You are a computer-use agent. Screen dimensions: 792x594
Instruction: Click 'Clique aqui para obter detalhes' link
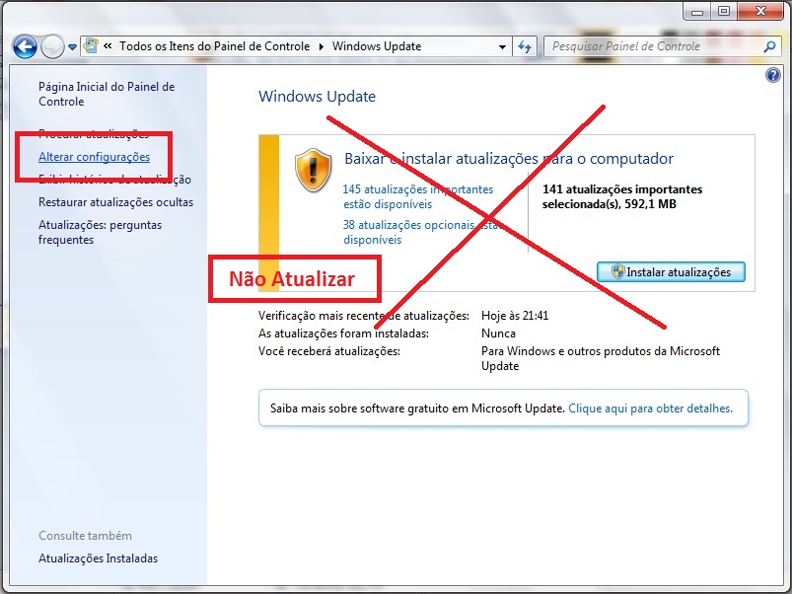pyautogui.click(x=651, y=408)
